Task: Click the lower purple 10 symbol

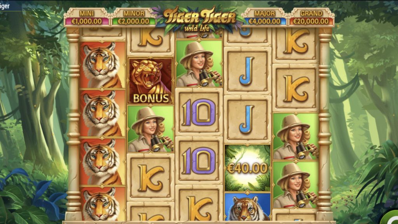Action: (x=199, y=161)
